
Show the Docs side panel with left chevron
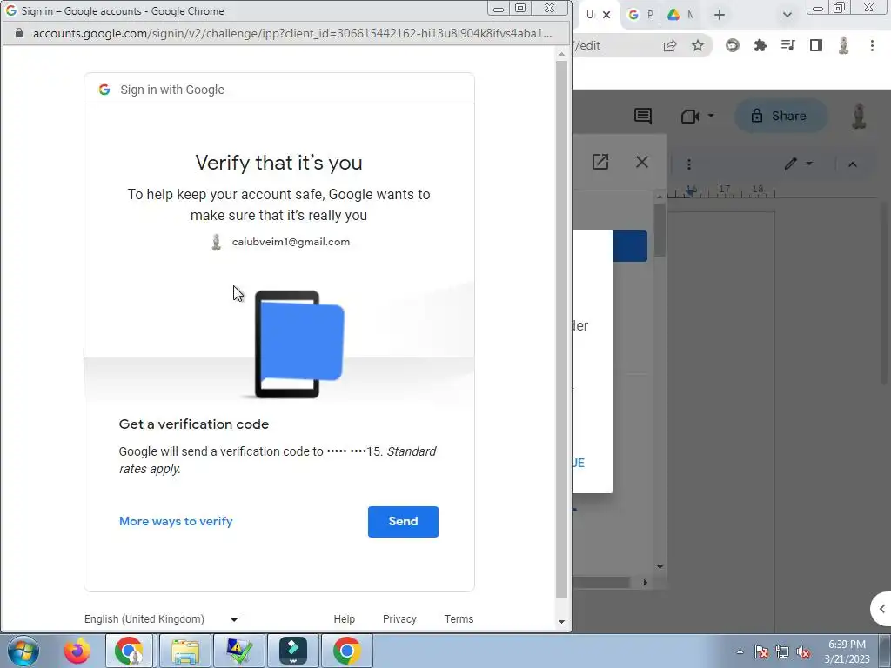click(x=881, y=609)
